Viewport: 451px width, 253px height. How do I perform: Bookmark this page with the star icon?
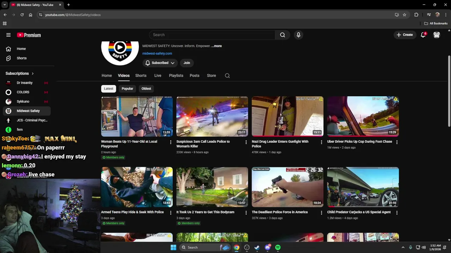click(404, 15)
